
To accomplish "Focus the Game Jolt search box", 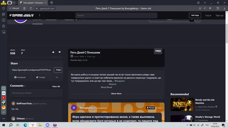I will pyautogui.click(x=116, y=15).
